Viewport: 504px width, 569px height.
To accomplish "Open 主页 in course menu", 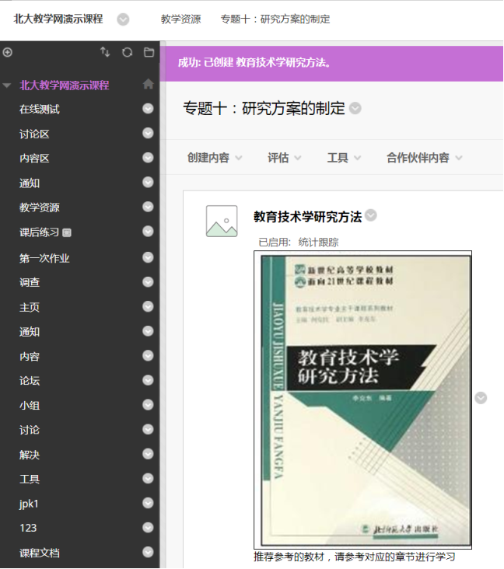I will (x=30, y=307).
